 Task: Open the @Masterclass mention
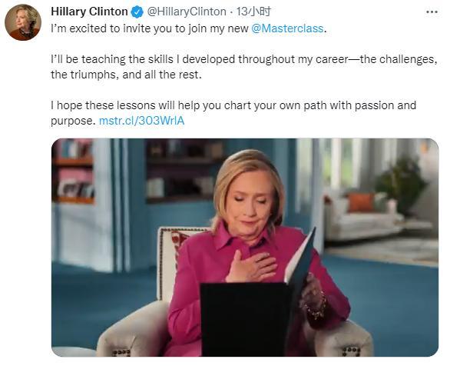[x=287, y=28]
